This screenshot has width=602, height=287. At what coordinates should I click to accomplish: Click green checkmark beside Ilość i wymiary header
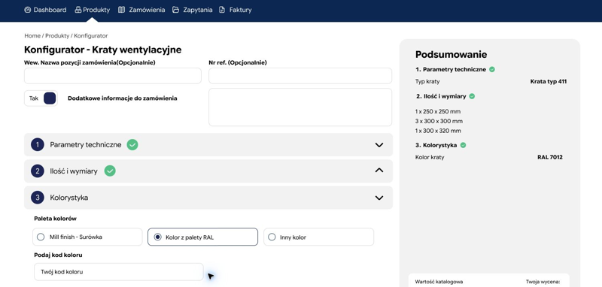(110, 171)
